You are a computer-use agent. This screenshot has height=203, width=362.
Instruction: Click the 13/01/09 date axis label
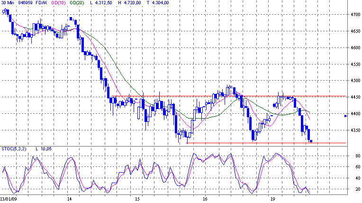click(9, 199)
